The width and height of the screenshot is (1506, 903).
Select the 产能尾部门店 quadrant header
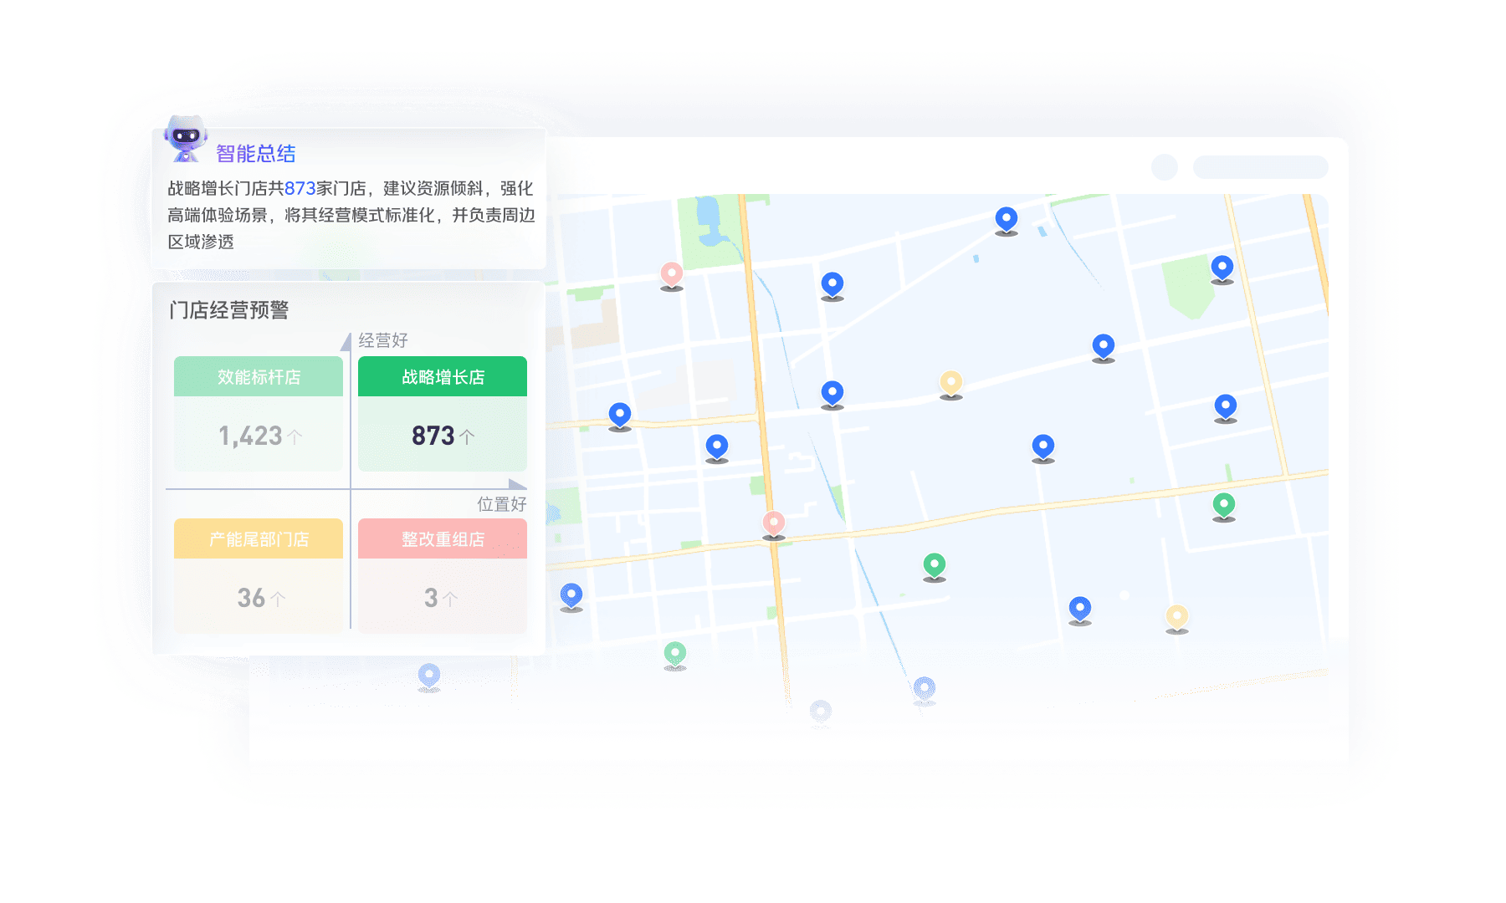(x=259, y=538)
